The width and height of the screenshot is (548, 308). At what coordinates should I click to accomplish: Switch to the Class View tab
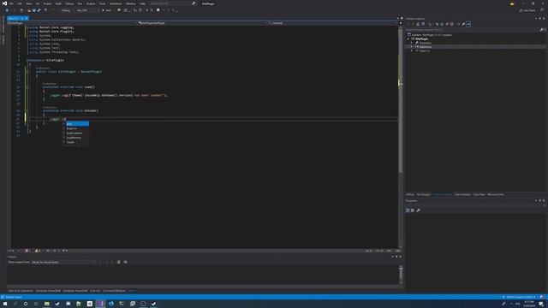tap(479, 194)
